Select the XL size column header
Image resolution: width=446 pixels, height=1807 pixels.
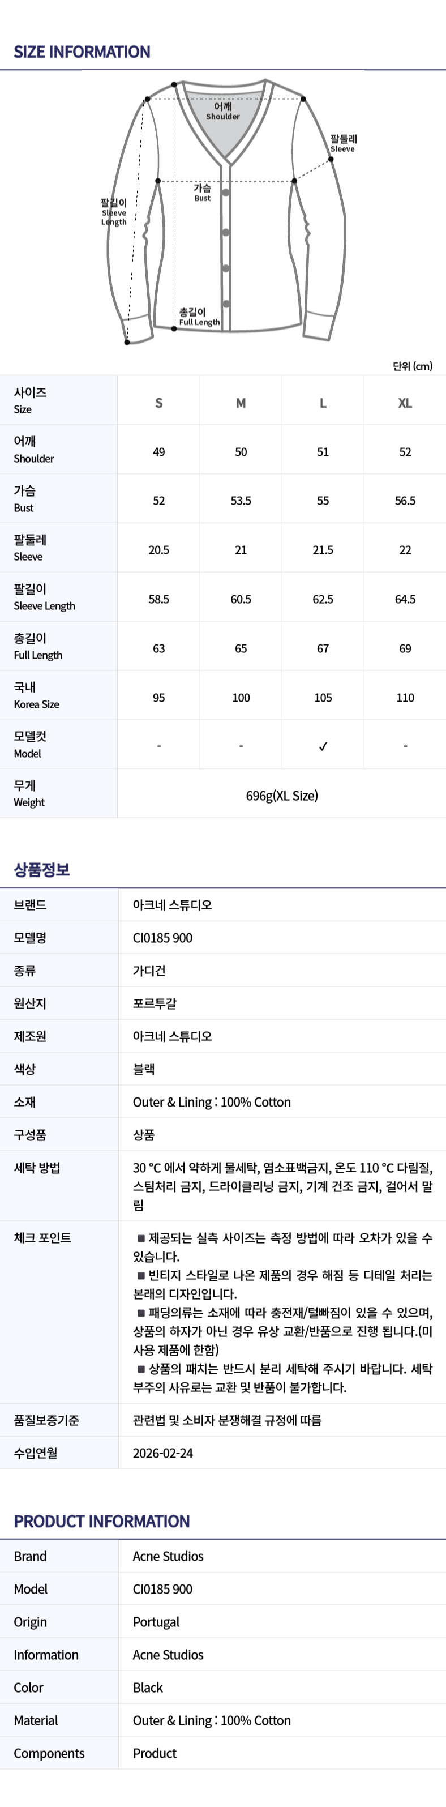pyautogui.click(x=405, y=403)
